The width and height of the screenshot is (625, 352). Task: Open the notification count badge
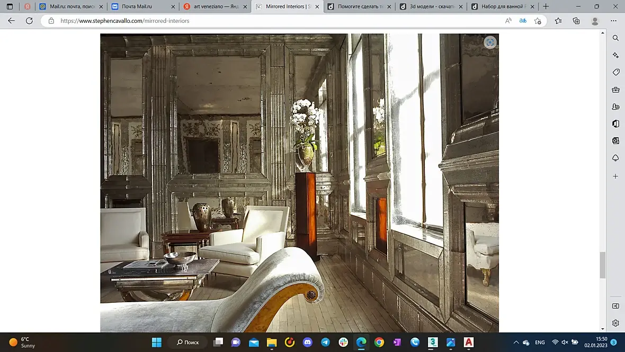click(614, 342)
